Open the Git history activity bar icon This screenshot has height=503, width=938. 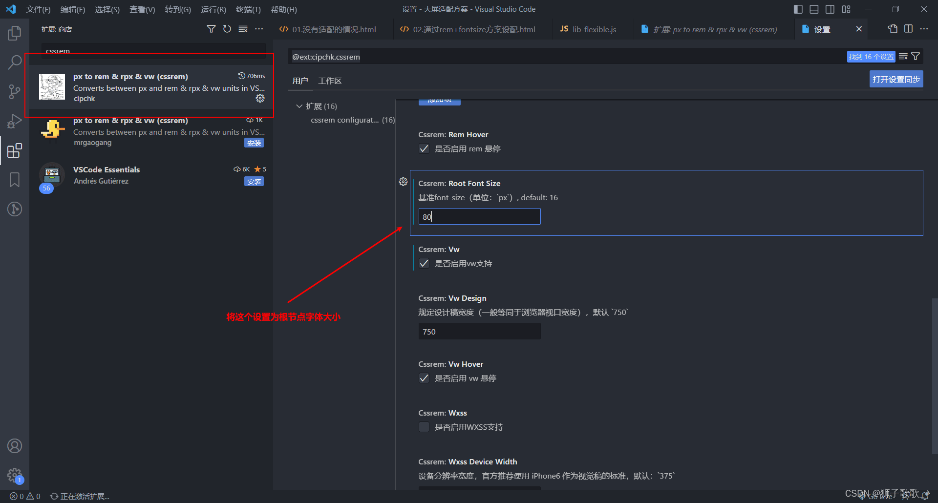point(15,209)
